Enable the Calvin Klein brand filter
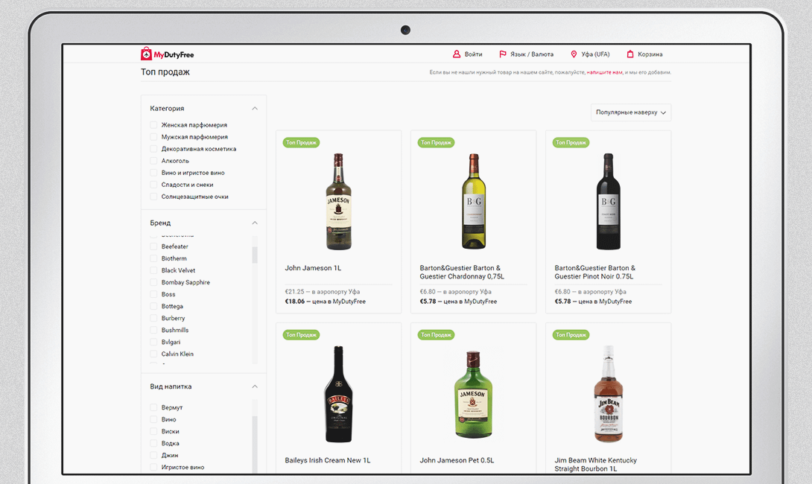The width and height of the screenshot is (812, 484). coord(153,354)
